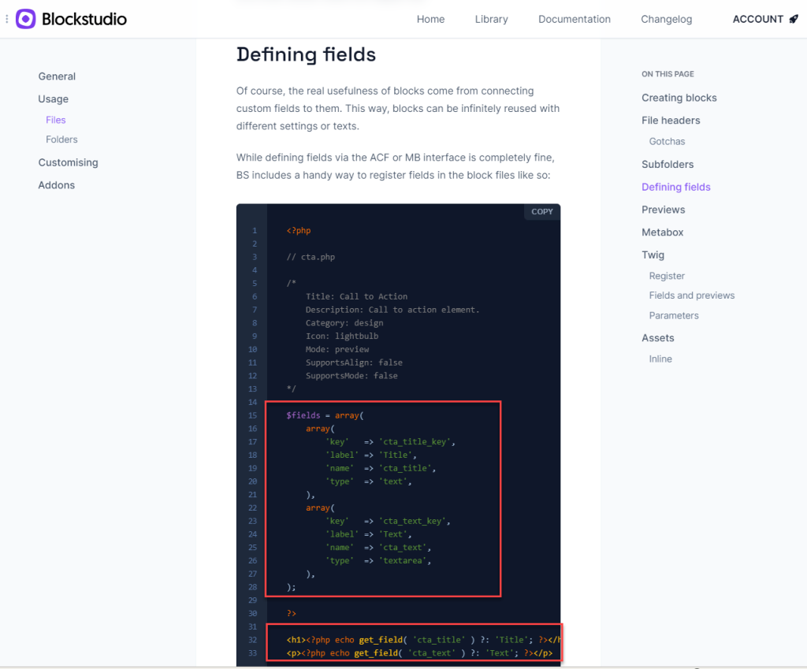Jump to Subfolders section
Screen dimensions: 807x669
pos(667,165)
